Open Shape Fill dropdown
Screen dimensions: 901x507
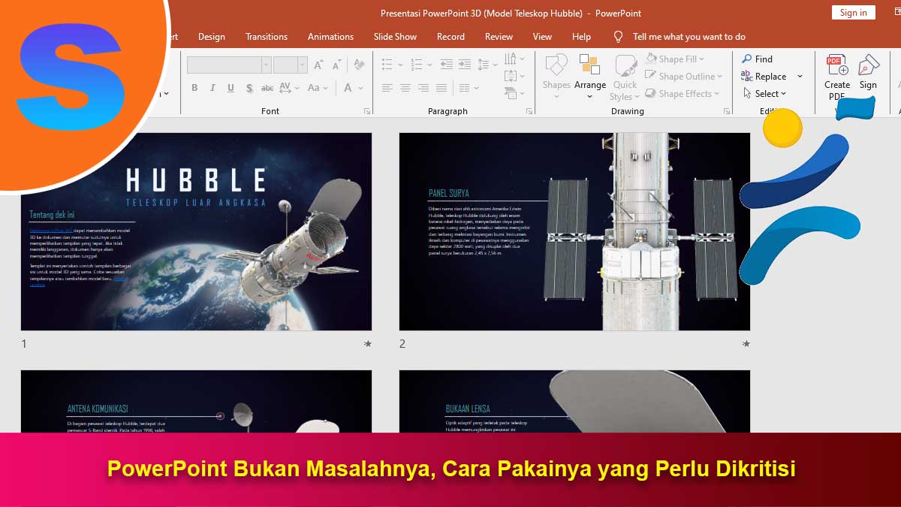pyautogui.click(x=675, y=59)
